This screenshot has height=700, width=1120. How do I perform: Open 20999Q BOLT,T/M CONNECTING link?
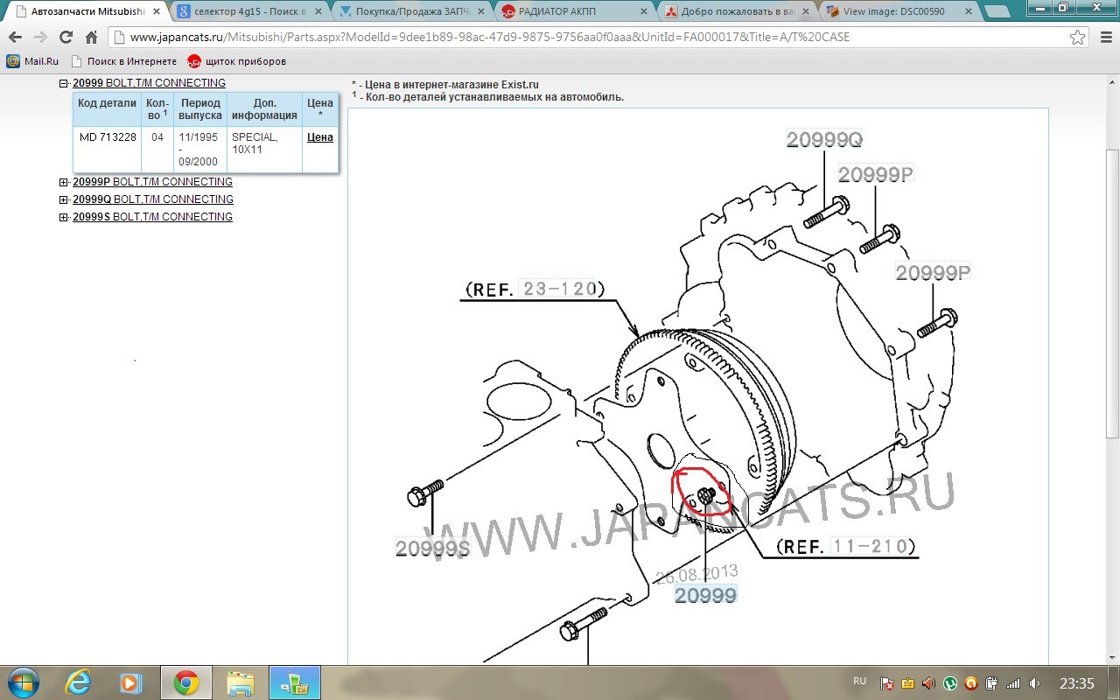[153, 199]
